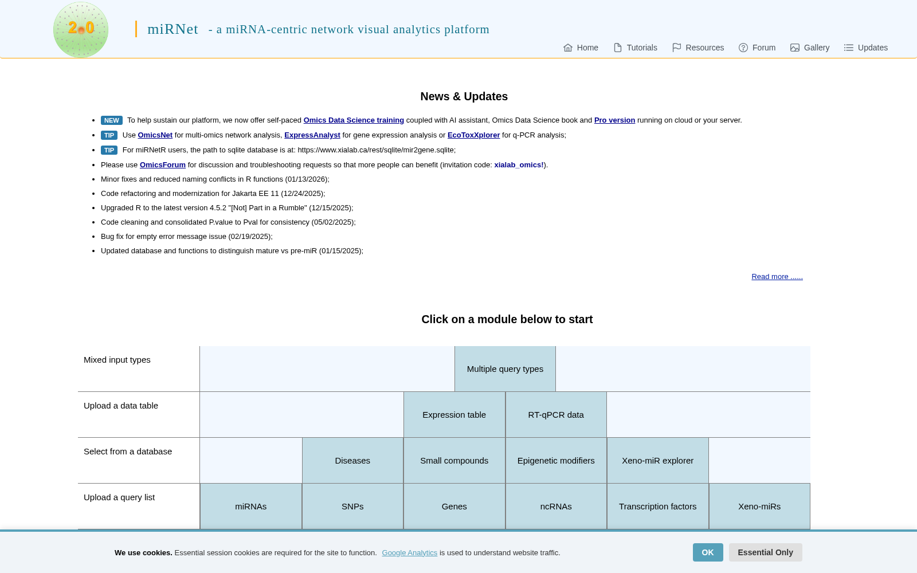Click the invitation code xialab_omics!
This screenshot has width=917, height=573.
tap(519, 165)
